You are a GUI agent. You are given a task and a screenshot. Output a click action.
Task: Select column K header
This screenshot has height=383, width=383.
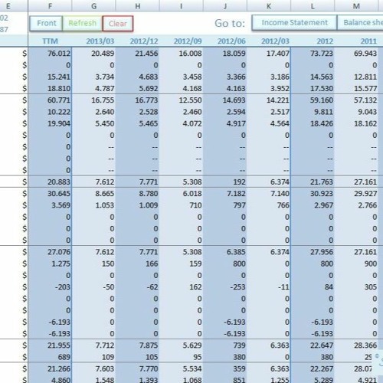[x=269, y=5]
